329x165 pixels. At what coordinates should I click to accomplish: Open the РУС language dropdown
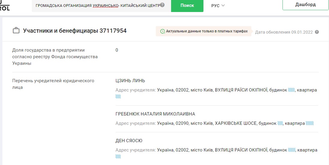[x=218, y=6]
